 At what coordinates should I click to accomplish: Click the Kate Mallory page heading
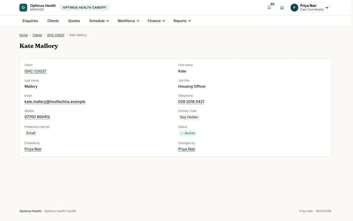[x=39, y=46]
